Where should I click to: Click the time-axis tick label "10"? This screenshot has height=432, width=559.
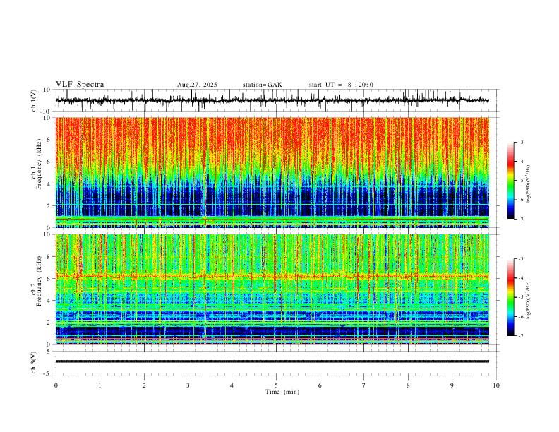tap(496, 385)
